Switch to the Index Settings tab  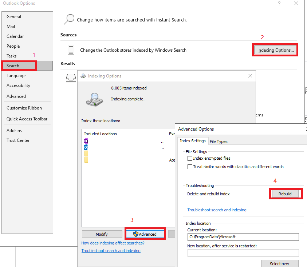pos(193,141)
